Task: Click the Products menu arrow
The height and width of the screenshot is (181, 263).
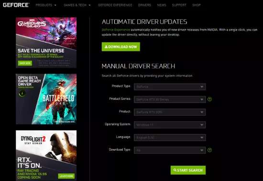Action: 55,5
